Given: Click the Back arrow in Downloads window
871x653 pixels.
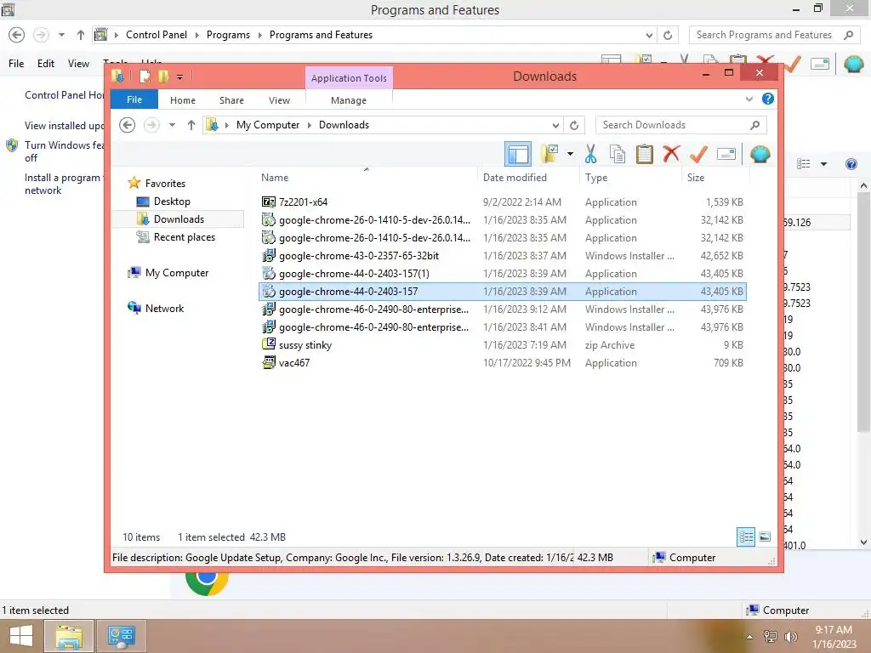Looking at the screenshot, I should pyautogui.click(x=128, y=125).
